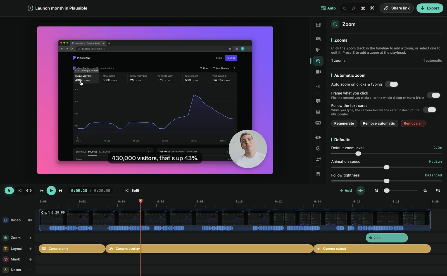Select the pointer selection tool

9,190
